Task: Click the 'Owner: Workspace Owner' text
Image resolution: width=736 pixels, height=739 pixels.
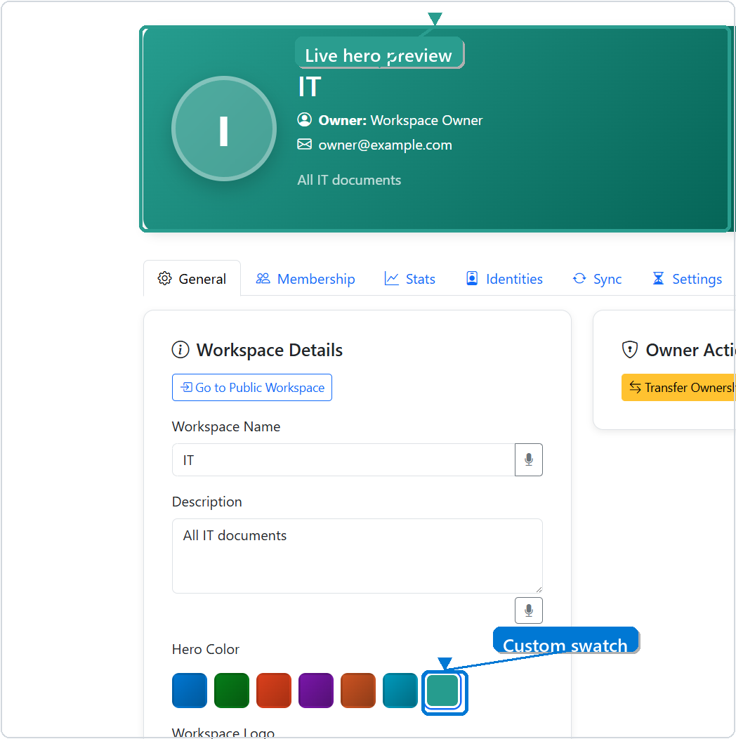Action: pos(400,120)
